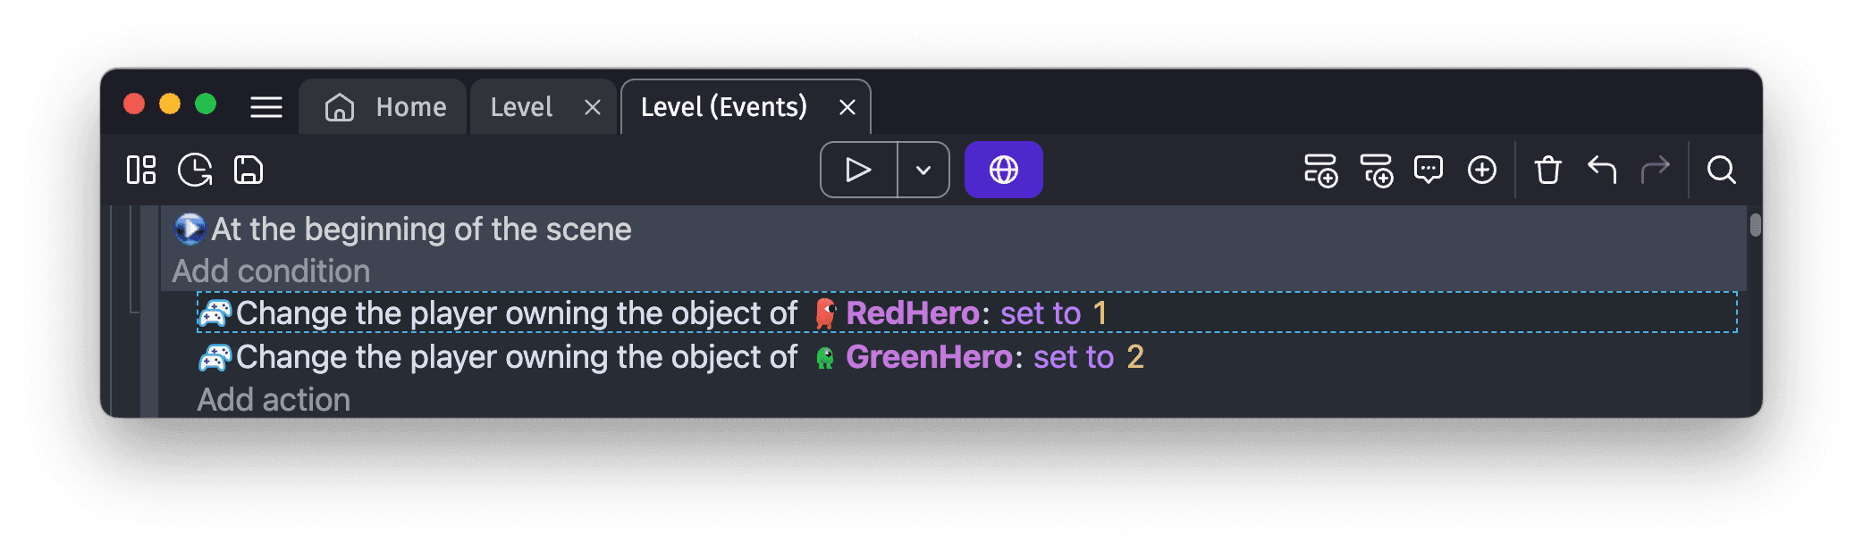Add a new event to the sheet

tap(1322, 171)
